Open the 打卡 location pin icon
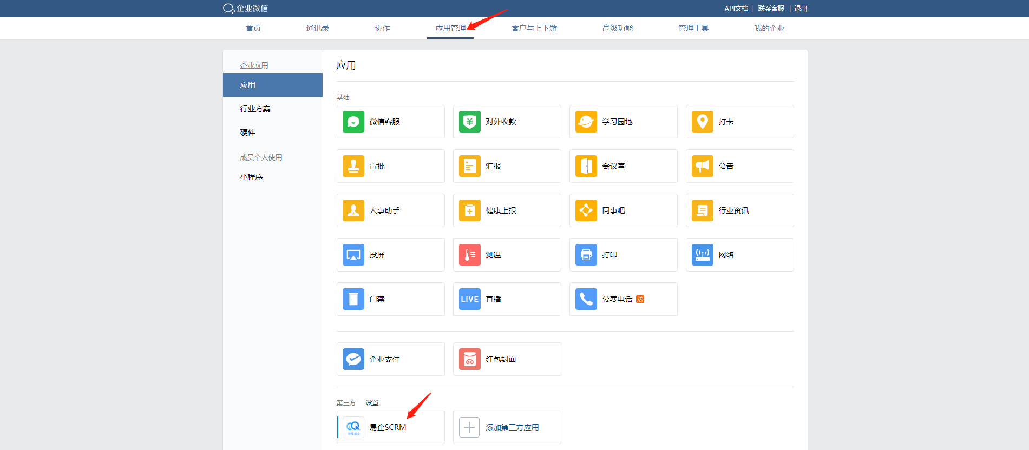This screenshot has height=450, width=1029. point(703,122)
